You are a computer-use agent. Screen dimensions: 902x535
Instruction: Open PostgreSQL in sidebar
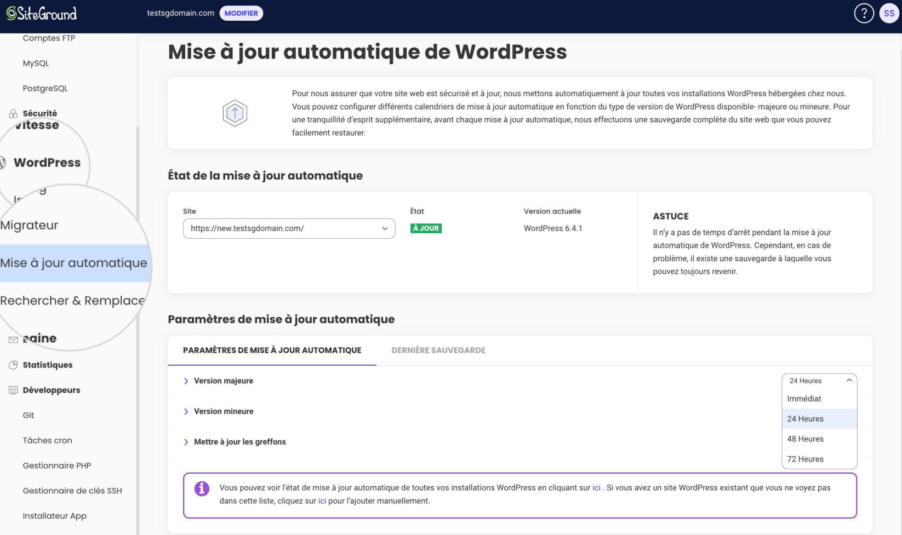[x=45, y=88]
